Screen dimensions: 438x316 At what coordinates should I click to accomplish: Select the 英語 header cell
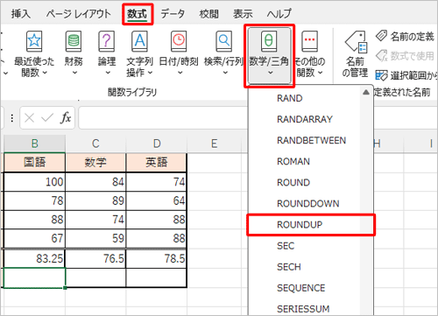157,162
